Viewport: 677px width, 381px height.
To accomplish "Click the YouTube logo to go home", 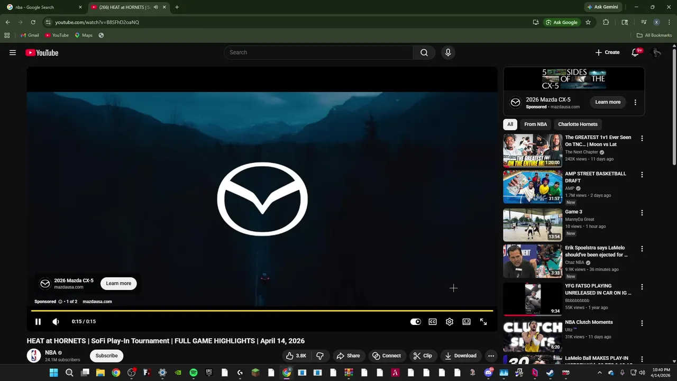I will 42,52.
